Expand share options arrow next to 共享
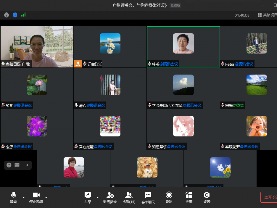 (x=98, y=198)
